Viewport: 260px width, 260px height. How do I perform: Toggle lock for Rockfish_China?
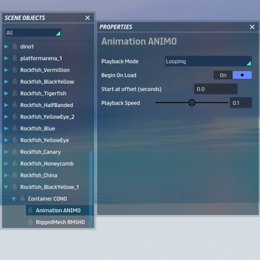(x=15, y=175)
